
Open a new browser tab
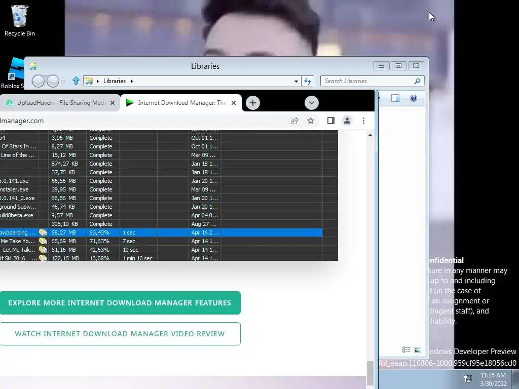(253, 103)
